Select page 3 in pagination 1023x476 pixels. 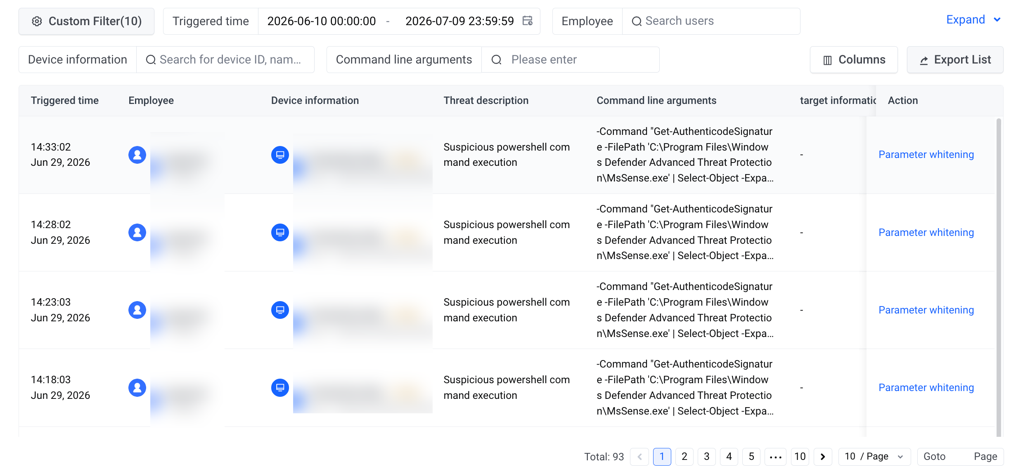(706, 457)
